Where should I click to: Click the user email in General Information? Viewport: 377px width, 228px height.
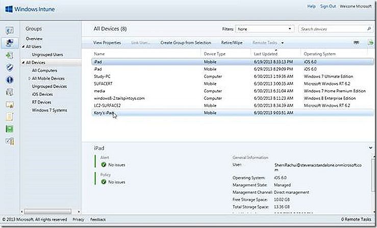318,167
